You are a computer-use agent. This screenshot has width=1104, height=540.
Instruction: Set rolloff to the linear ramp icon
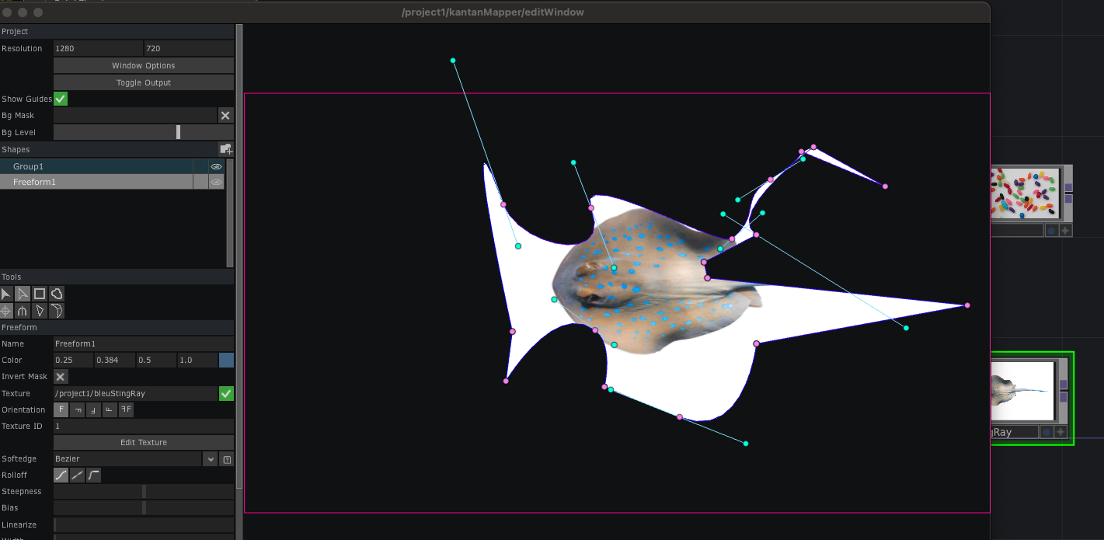coord(77,476)
